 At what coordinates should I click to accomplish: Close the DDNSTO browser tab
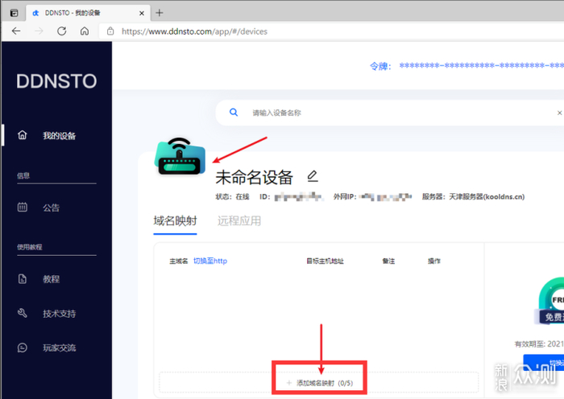tap(142, 14)
